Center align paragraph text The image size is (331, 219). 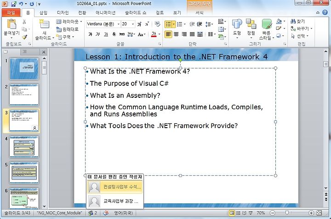pyautogui.click(x=176, y=34)
